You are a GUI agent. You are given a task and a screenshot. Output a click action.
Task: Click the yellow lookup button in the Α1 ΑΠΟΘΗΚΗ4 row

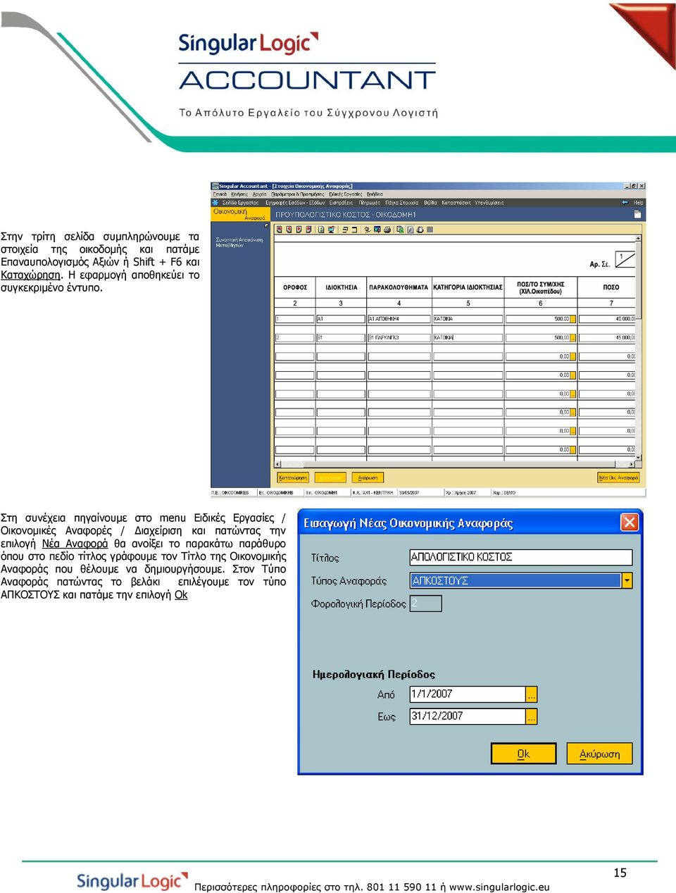[x=573, y=319]
